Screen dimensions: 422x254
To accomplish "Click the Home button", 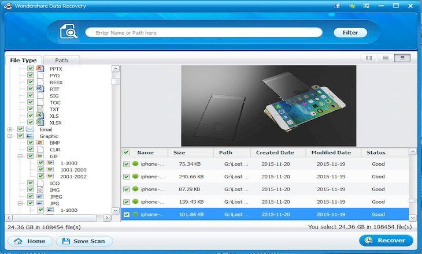I will point(30,241).
